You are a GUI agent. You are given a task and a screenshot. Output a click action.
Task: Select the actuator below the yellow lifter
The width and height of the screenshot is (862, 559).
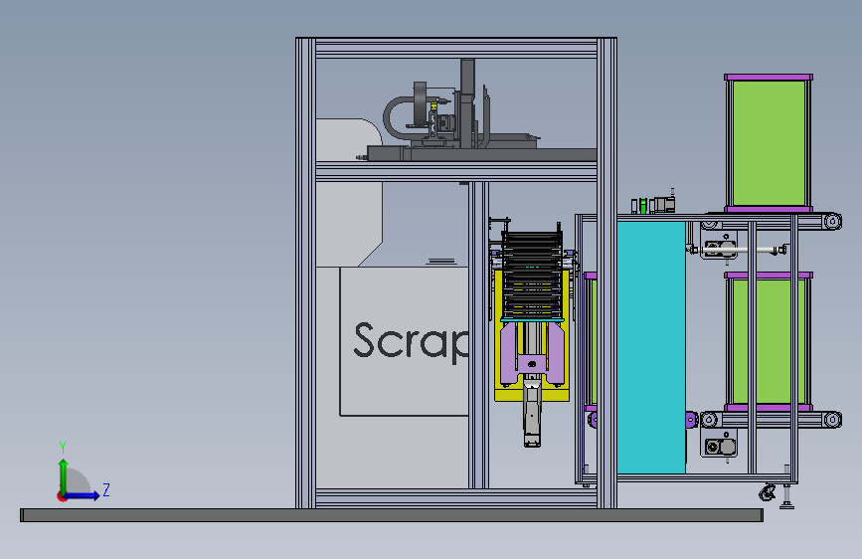click(x=532, y=412)
